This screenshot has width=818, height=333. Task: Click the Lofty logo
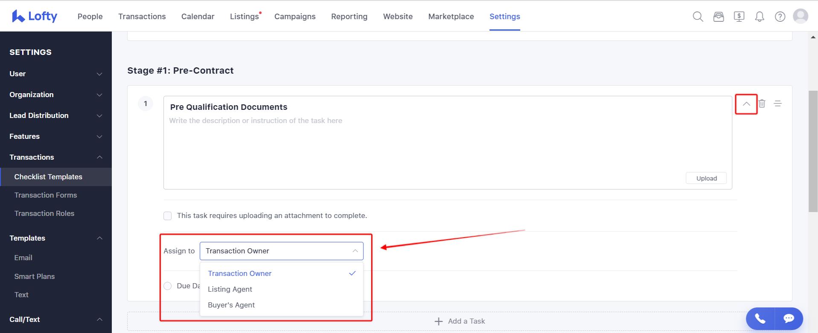point(35,16)
